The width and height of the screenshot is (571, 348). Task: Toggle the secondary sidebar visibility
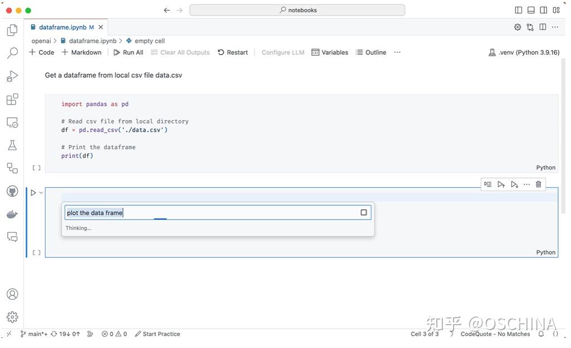[x=543, y=9]
